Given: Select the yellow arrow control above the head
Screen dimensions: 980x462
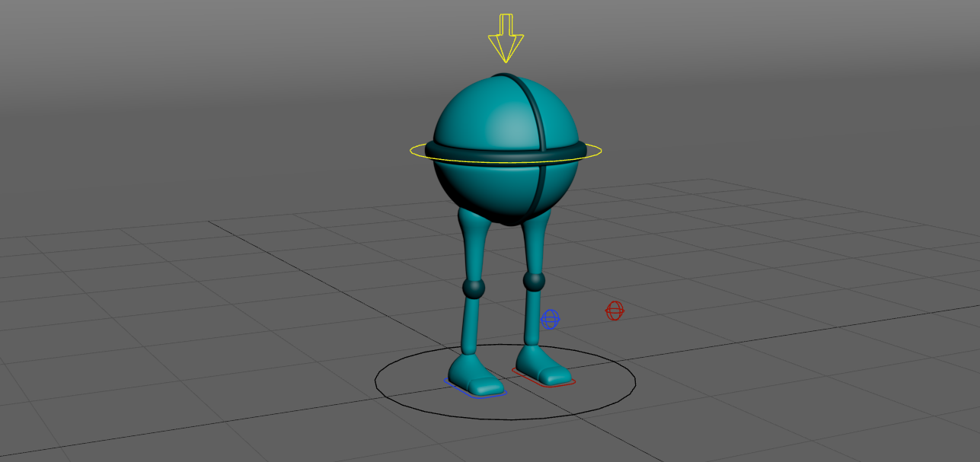Looking at the screenshot, I should click(506, 38).
